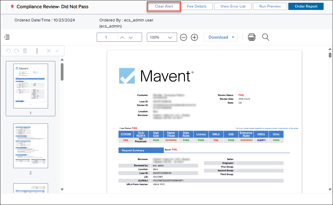Open the 100% zoom level dropdown
The height and width of the screenshot is (205, 333).
(x=162, y=37)
